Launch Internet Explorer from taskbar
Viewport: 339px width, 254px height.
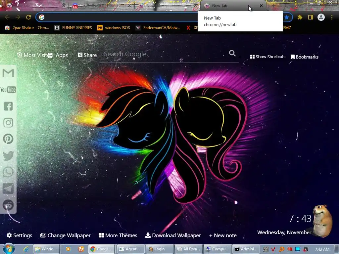pos(26,249)
